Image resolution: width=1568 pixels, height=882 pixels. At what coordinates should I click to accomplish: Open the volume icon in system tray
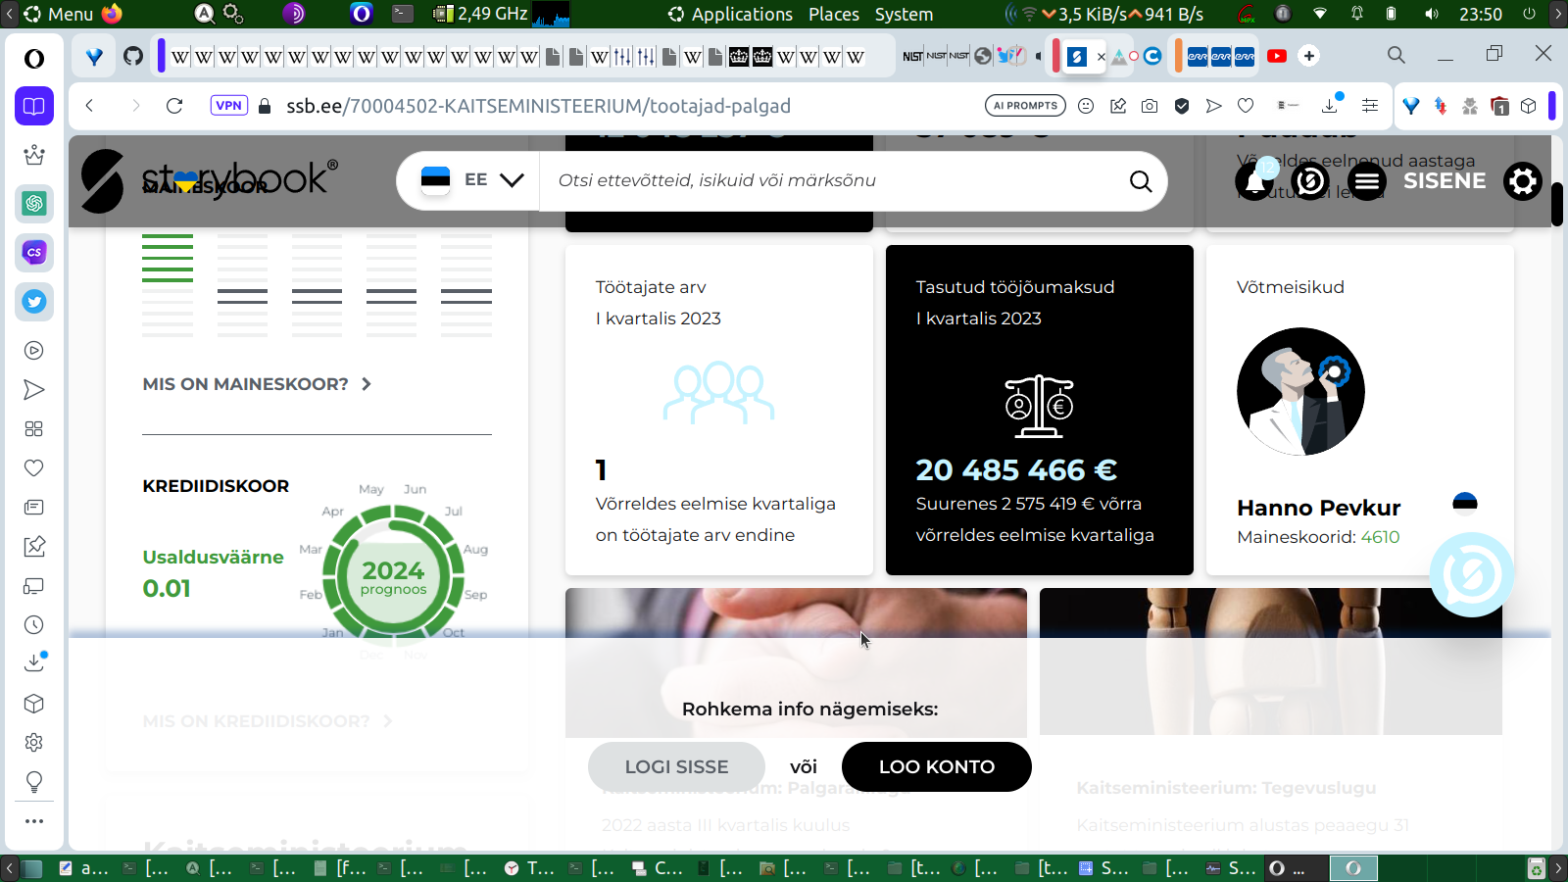(x=1432, y=14)
